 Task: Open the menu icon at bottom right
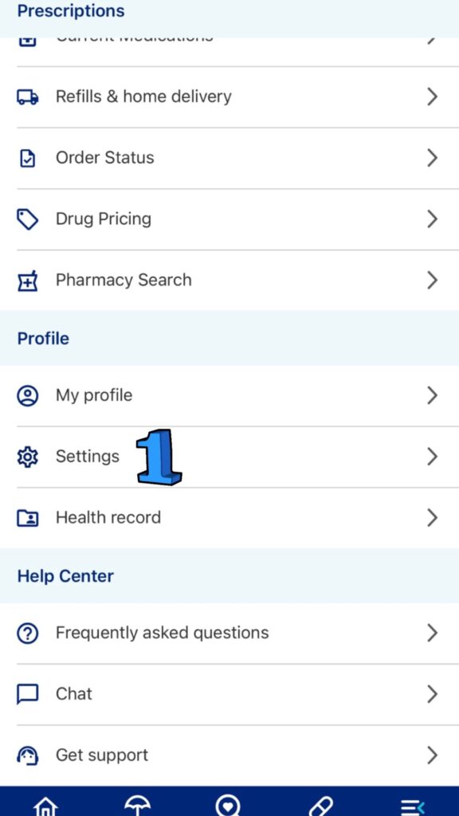click(x=414, y=805)
